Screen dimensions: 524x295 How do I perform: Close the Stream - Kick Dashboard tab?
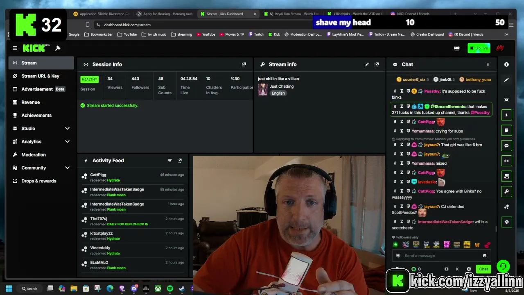coord(255,14)
